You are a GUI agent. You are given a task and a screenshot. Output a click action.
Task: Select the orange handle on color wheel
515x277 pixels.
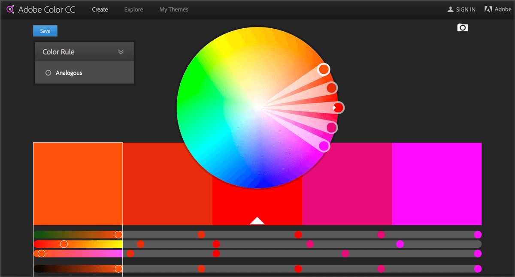(324, 69)
